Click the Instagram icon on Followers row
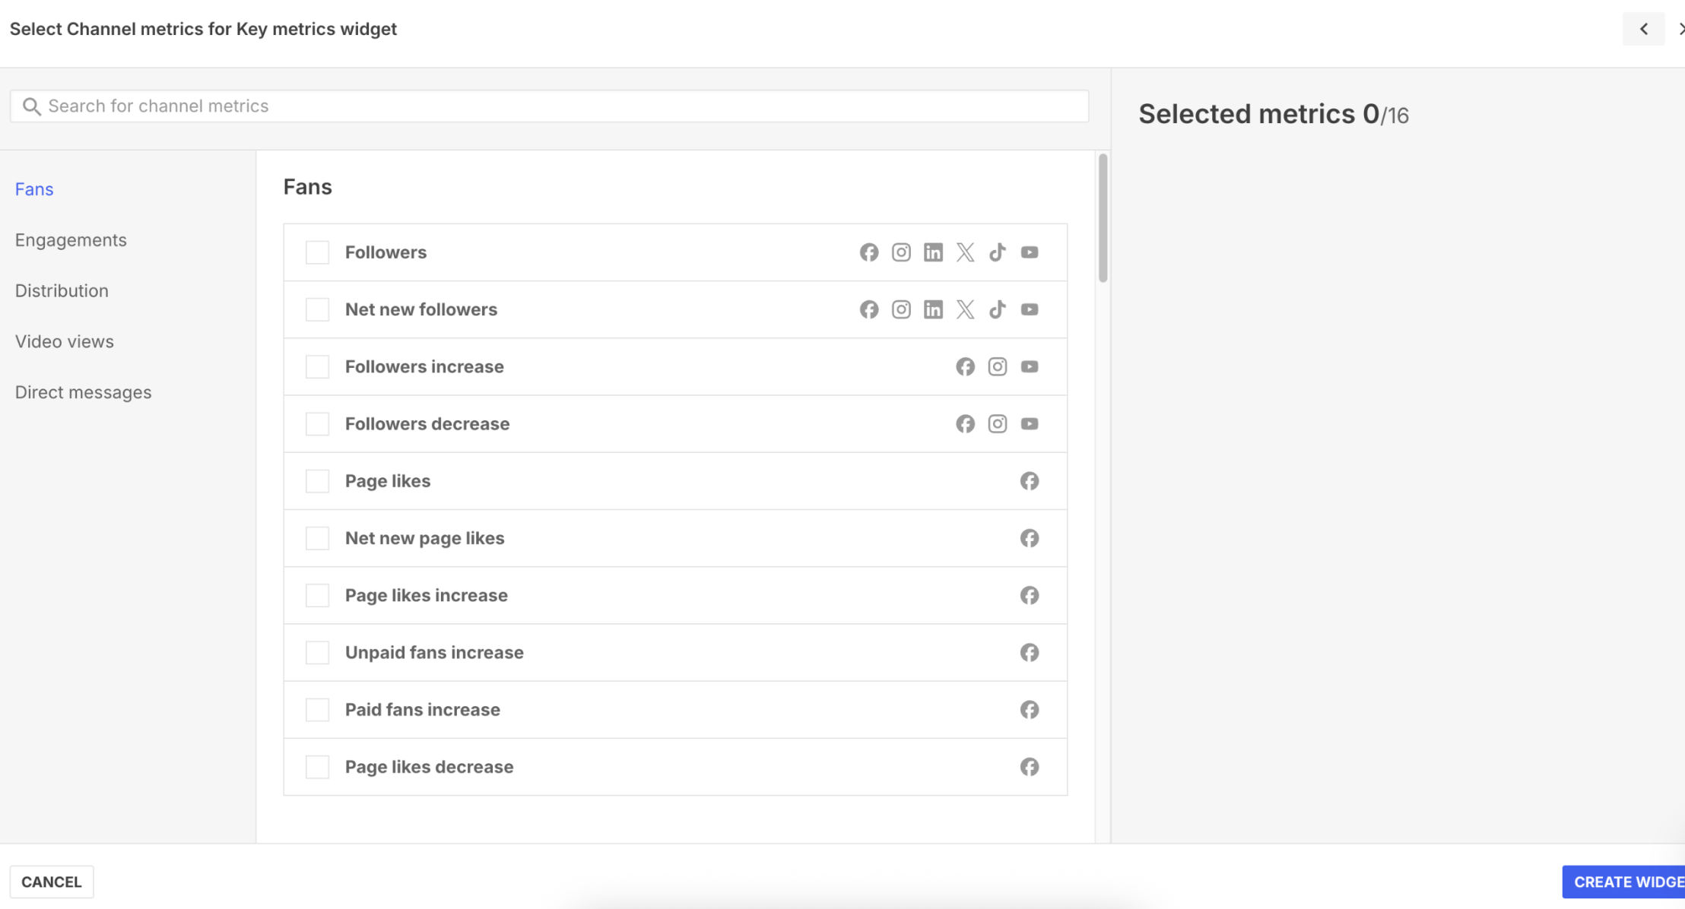 901,252
